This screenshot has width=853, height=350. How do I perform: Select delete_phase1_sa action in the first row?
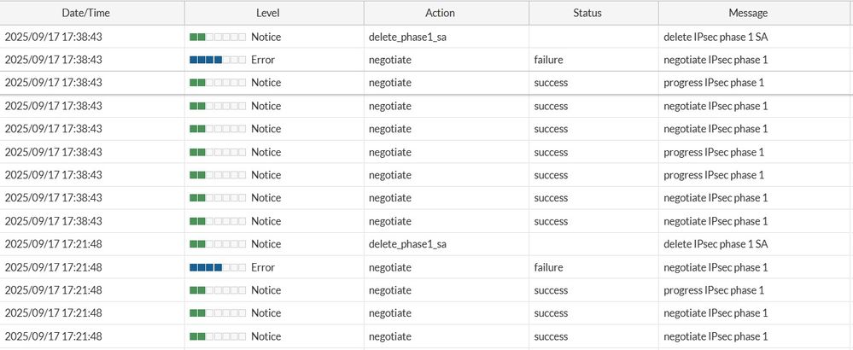point(407,37)
